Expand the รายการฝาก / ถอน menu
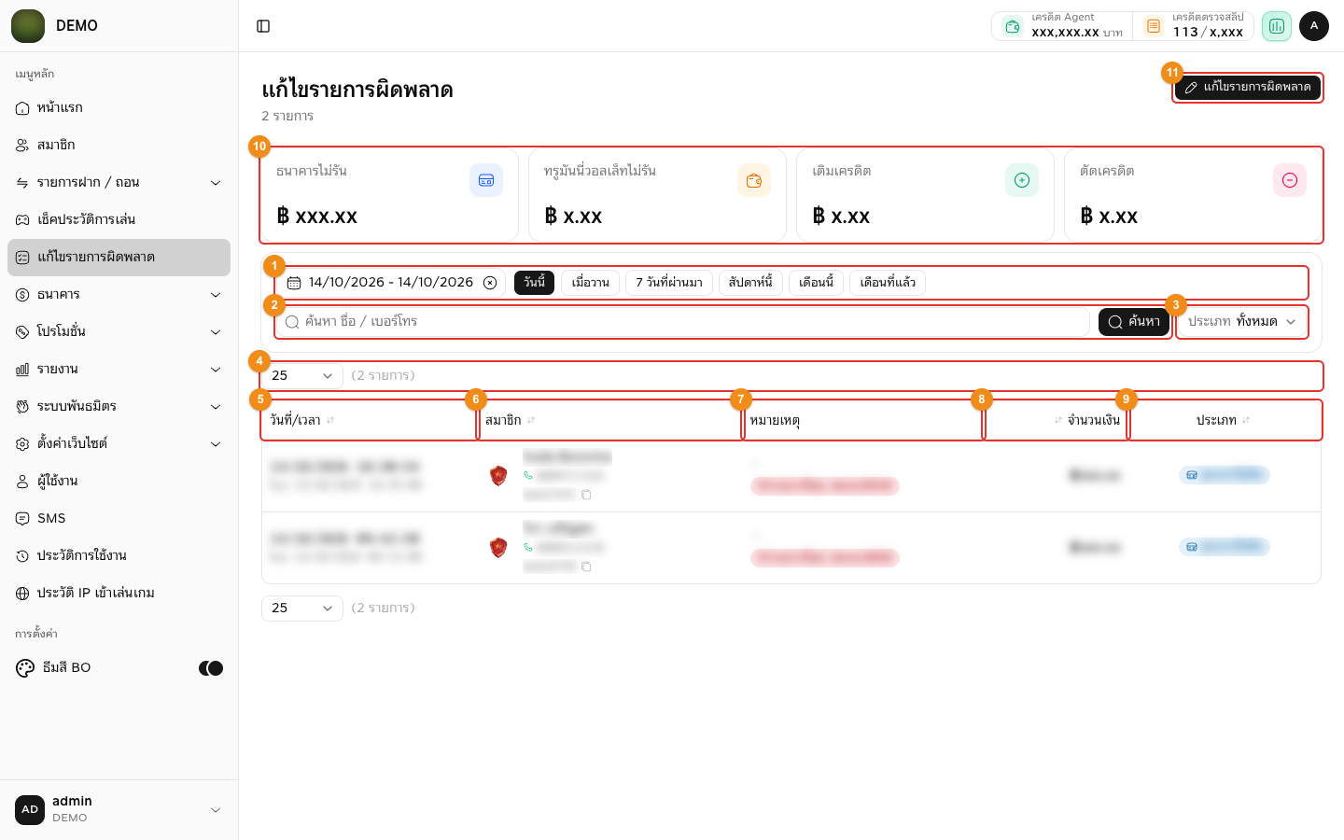Screen dimensions: 1344x840 tap(119, 182)
